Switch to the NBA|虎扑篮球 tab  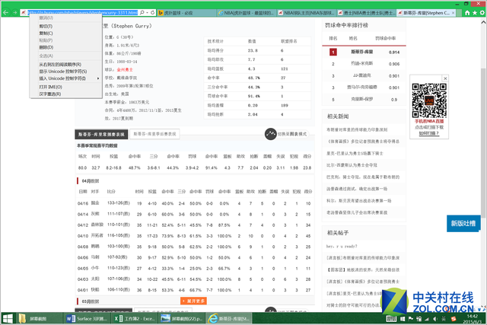click(246, 13)
